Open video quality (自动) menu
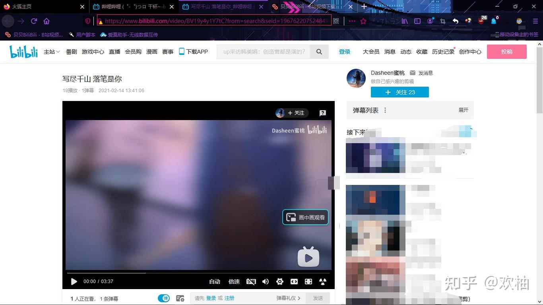Image resolution: width=543 pixels, height=305 pixels. point(215,282)
